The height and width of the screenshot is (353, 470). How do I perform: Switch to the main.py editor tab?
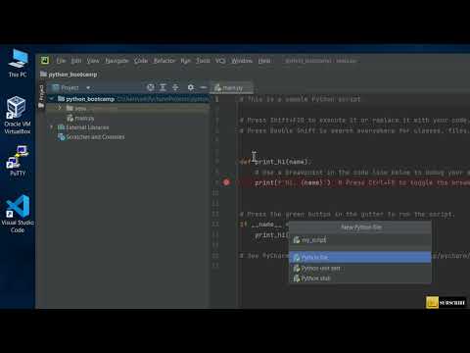pyautogui.click(x=231, y=88)
